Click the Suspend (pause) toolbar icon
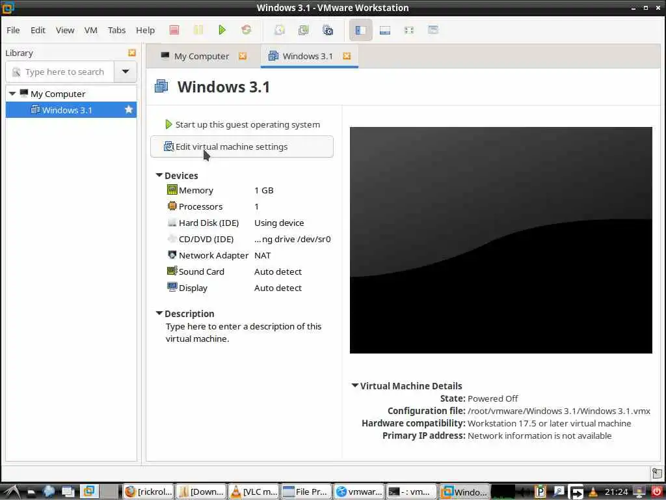The height and width of the screenshot is (500, 666). coord(198,30)
